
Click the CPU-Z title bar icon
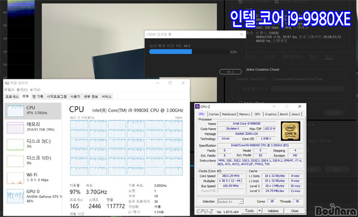click(x=197, y=107)
